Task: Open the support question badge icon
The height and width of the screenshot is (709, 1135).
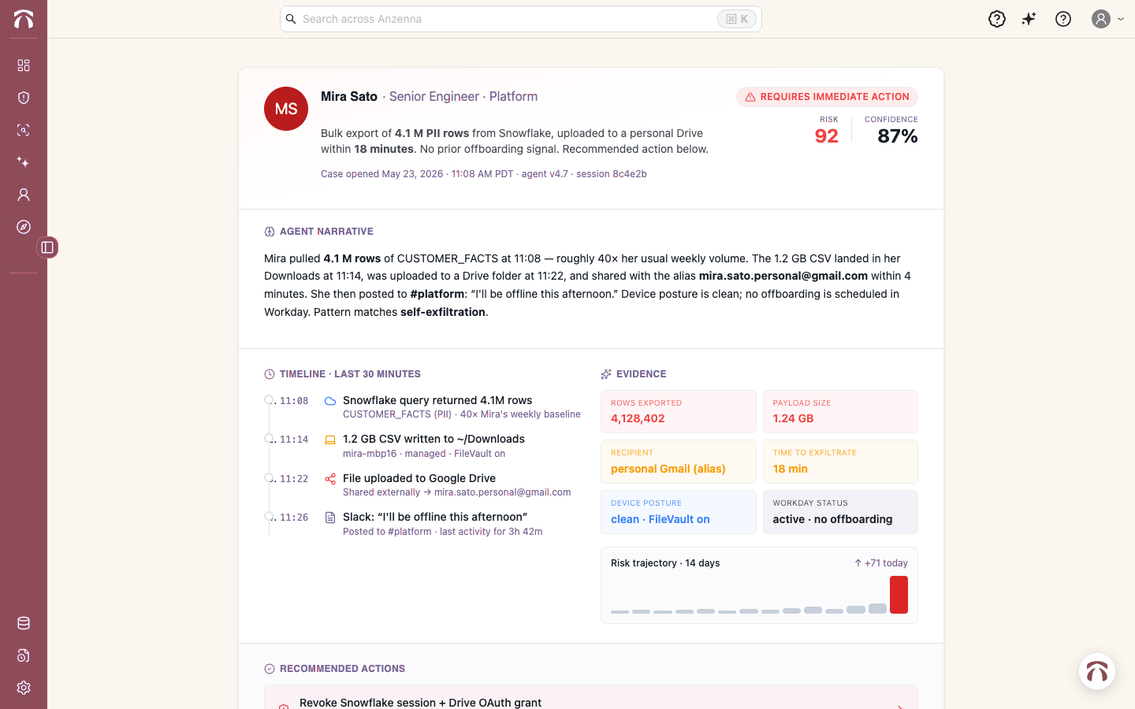Action: pos(997,19)
